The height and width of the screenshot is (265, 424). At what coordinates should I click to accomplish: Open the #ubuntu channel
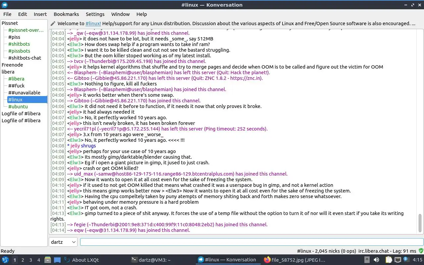18,107
